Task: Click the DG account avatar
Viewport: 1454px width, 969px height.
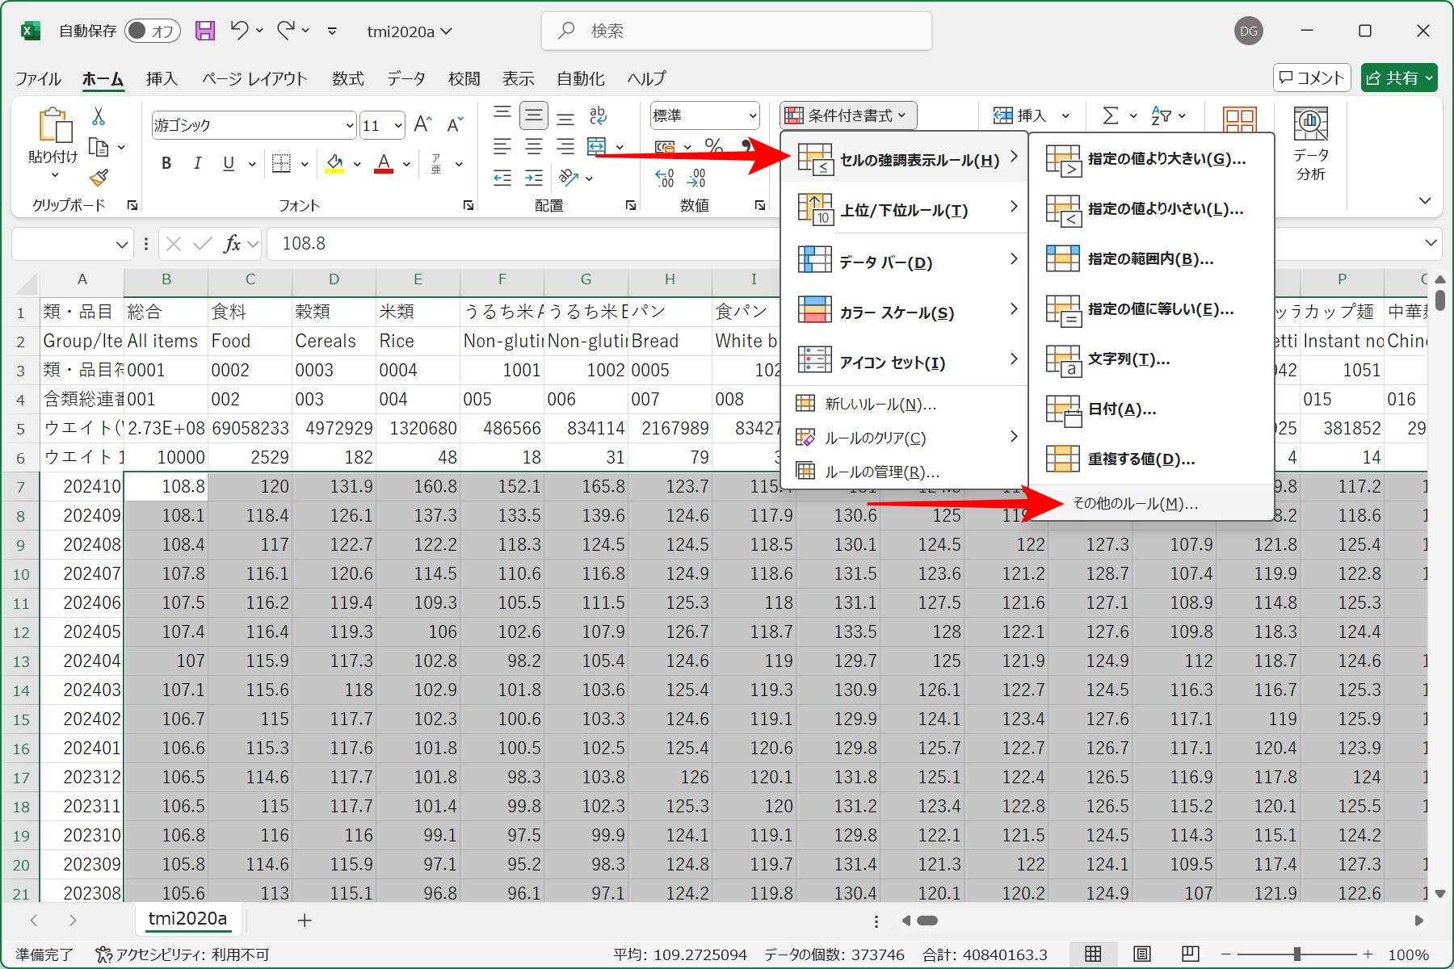Action: [x=1249, y=31]
